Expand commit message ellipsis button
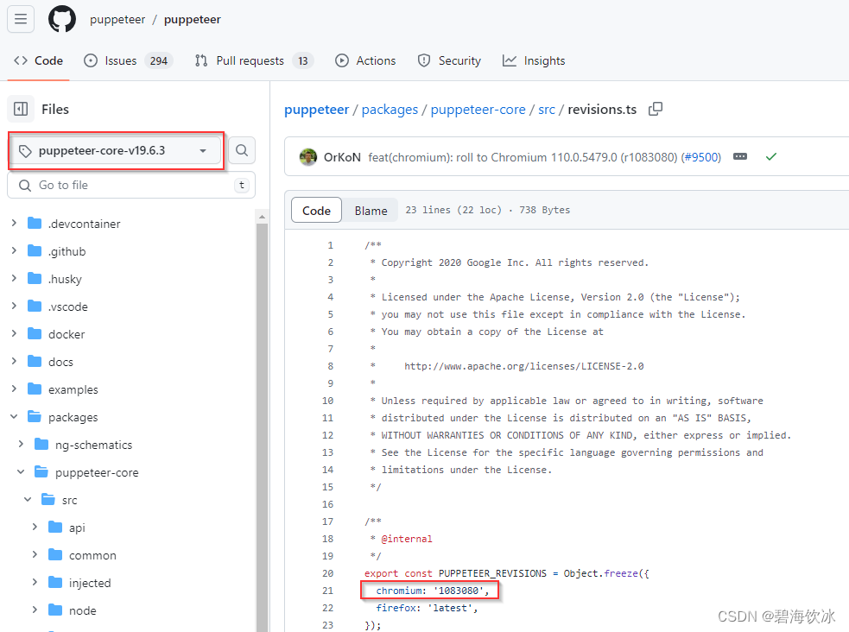 click(739, 156)
